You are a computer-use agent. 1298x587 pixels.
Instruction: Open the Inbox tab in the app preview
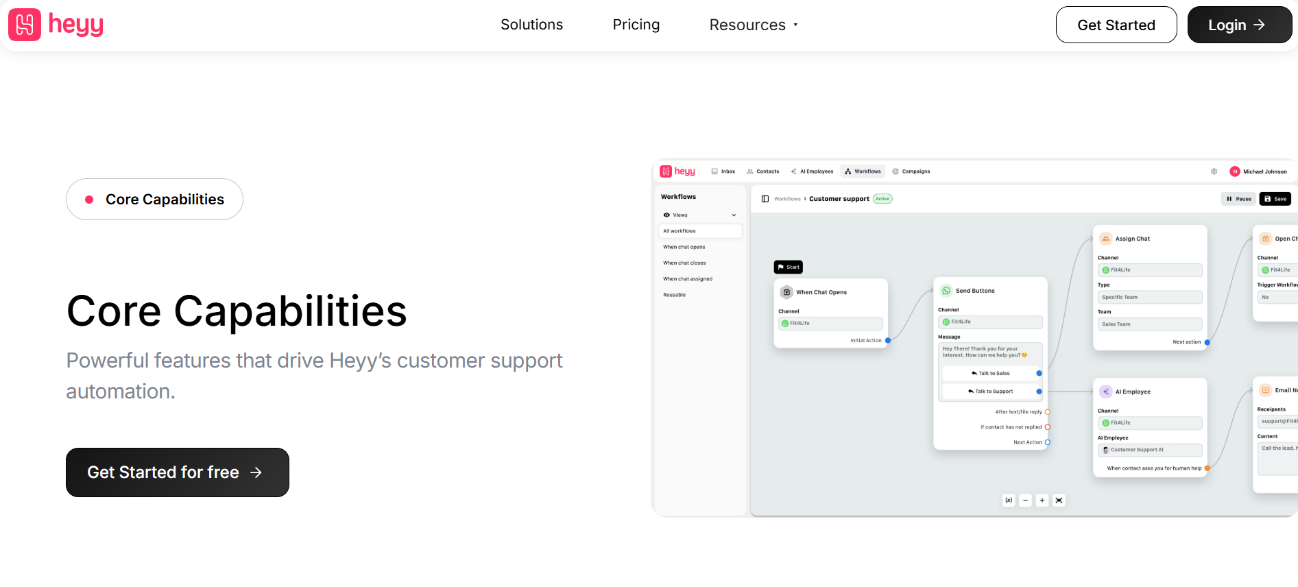coord(723,171)
